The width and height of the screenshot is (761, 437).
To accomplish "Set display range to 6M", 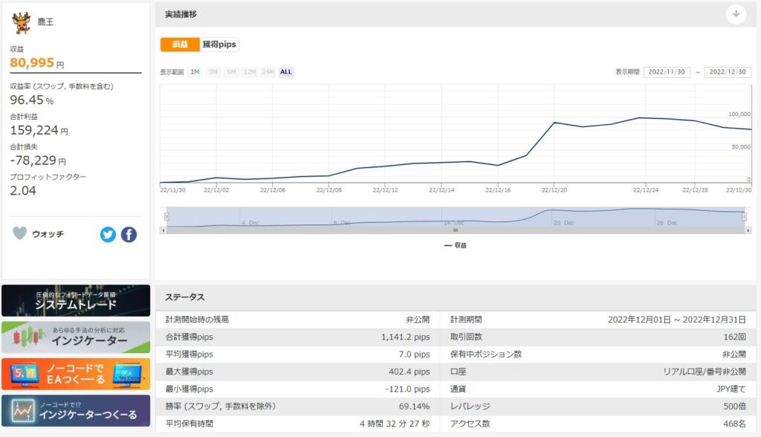I will click(x=232, y=72).
